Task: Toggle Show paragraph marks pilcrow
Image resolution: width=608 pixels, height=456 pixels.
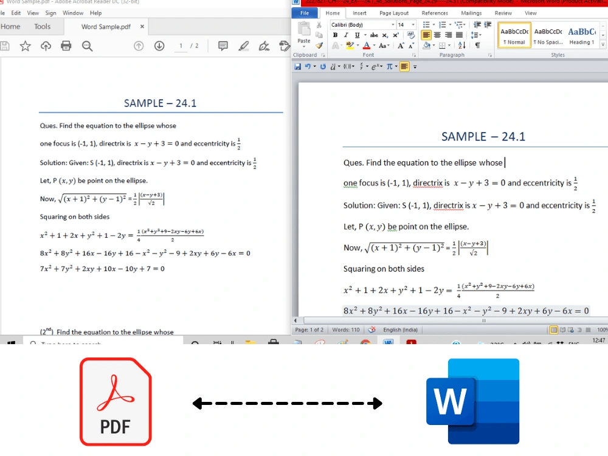Action: [x=478, y=46]
